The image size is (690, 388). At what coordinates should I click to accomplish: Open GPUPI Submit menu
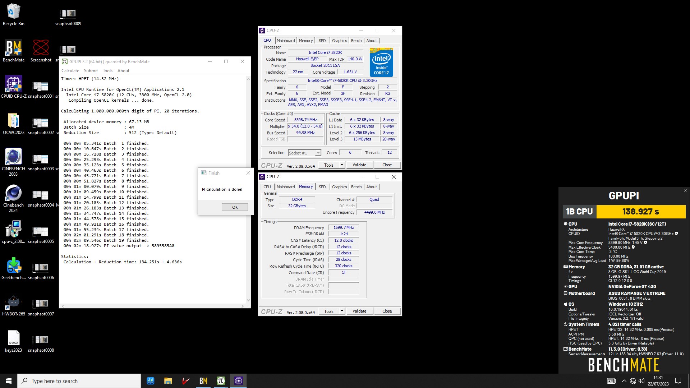91,71
